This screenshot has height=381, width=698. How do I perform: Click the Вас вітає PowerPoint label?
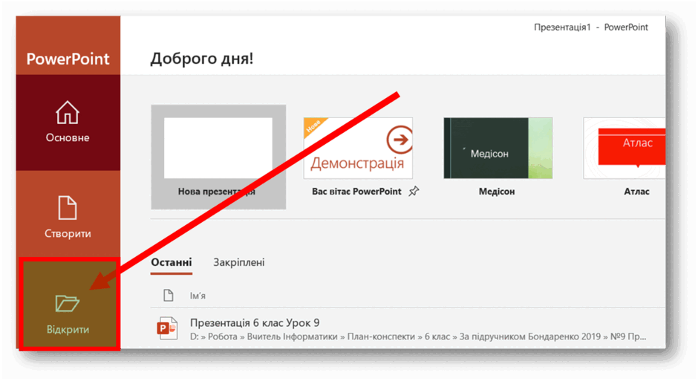tap(356, 192)
